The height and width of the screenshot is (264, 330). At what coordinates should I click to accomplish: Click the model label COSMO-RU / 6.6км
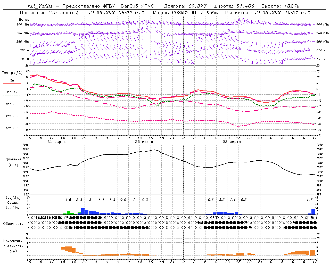coord(195,13)
